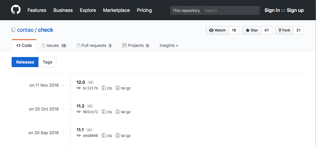Click the commit icon beside deb8048

[x=79, y=135]
